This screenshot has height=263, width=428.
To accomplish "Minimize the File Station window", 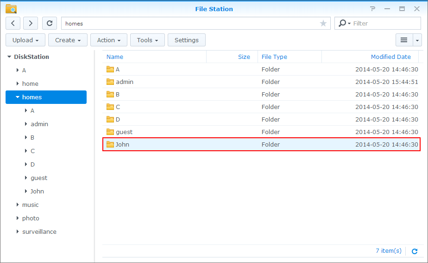I will tap(387, 9).
